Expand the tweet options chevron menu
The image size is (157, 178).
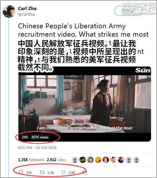click(x=150, y=11)
